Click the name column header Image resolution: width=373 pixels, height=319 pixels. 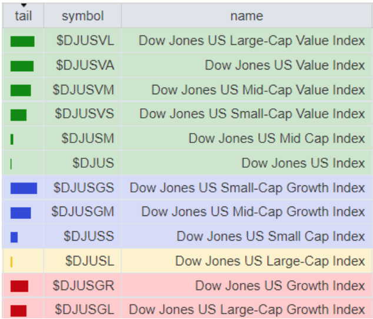pyautogui.click(x=247, y=16)
